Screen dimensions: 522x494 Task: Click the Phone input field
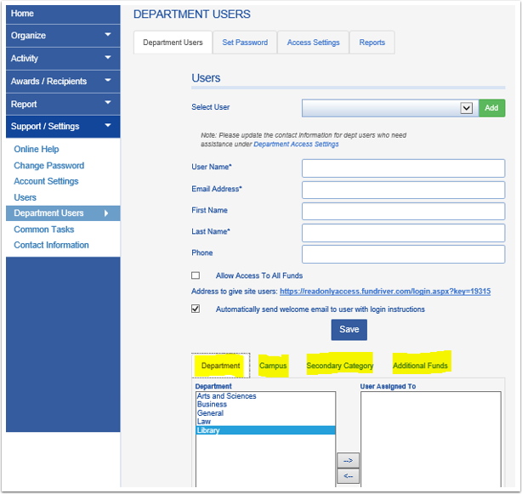coord(403,254)
